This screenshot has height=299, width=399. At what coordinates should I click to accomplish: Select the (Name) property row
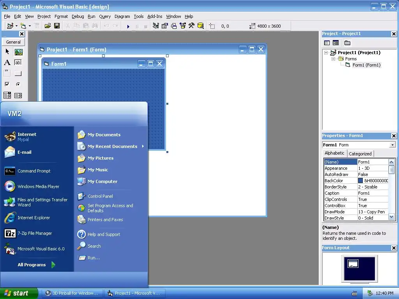[356, 162]
